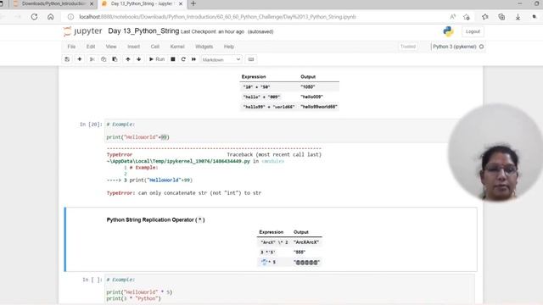
Task: Click the Python logo icon
Action: point(448,31)
